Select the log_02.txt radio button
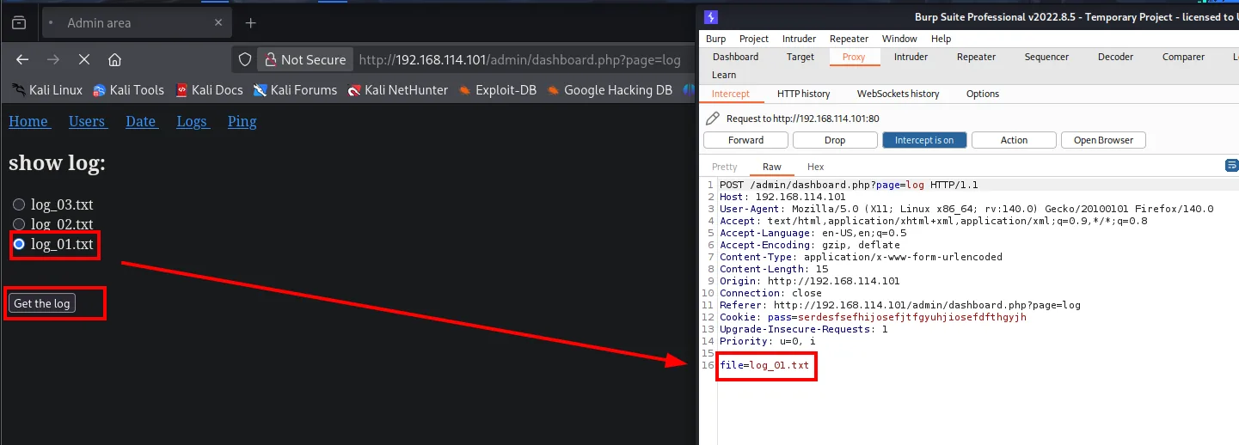Screen dimensions: 1239x445 point(19,224)
